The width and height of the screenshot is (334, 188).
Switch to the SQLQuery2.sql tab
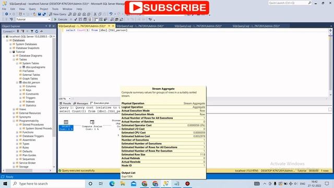click(256, 26)
